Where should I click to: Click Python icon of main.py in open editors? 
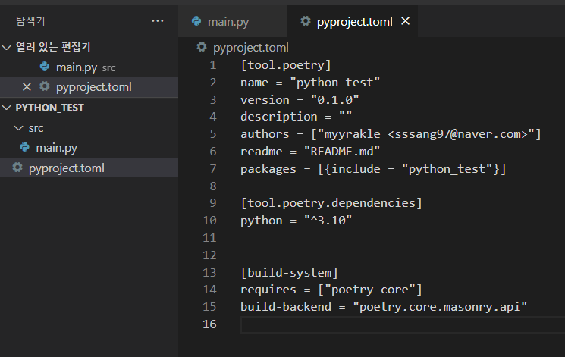pyautogui.click(x=45, y=67)
